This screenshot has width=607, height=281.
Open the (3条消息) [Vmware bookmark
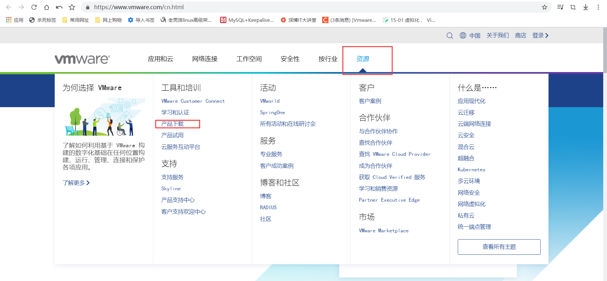pyautogui.click(x=349, y=20)
